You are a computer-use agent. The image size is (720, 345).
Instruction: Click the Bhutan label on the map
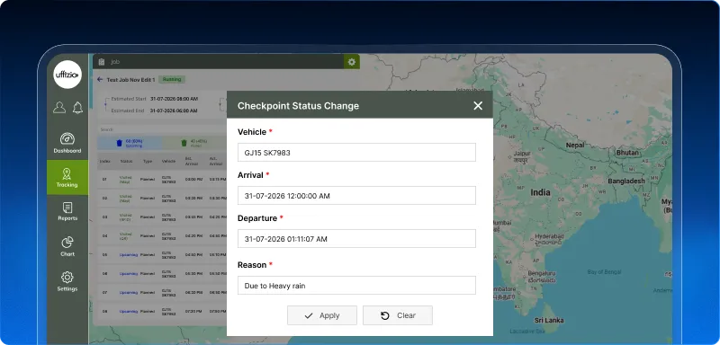(627, 152)
